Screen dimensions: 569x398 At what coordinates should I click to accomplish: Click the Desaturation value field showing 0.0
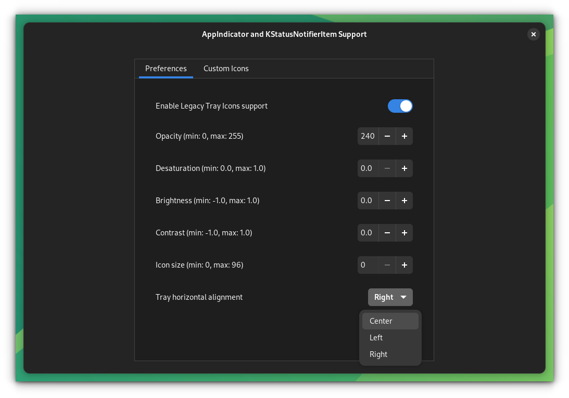click(x=368, y=168)
